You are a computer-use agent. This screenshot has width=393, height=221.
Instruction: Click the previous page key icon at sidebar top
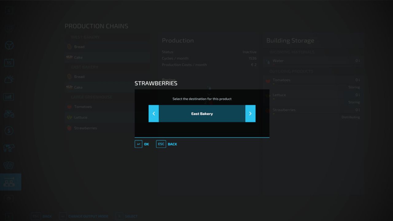tap(9, 10)
